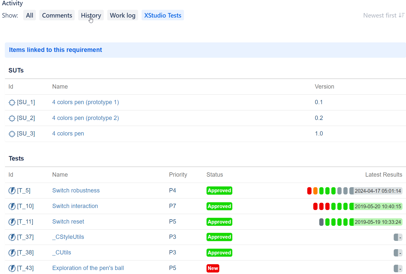
Task: Open the Switch robustness test
Action: (x=76, y=190)
